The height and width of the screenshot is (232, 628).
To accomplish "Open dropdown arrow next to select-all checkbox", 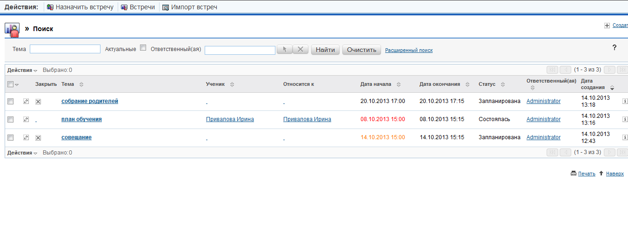I will pyautogui.click(x=17, y=84).
